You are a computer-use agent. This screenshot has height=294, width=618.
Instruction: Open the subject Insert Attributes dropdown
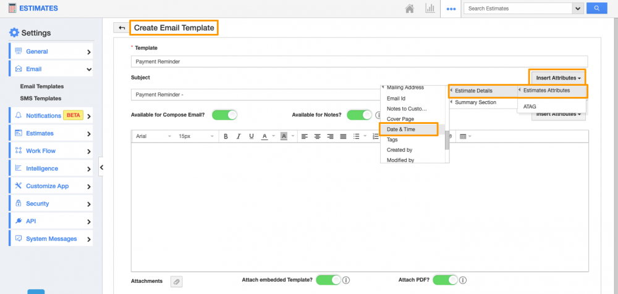[x=558, y=78]
